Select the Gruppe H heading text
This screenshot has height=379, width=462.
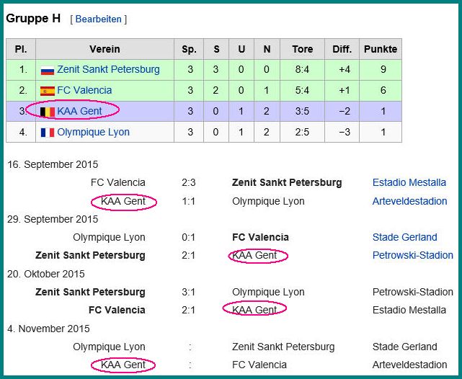pyautogui.click(x=33, y=18)
